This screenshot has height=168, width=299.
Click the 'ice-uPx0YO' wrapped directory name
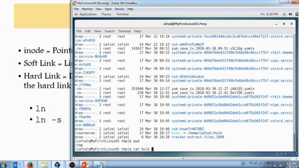click(85, 41)
